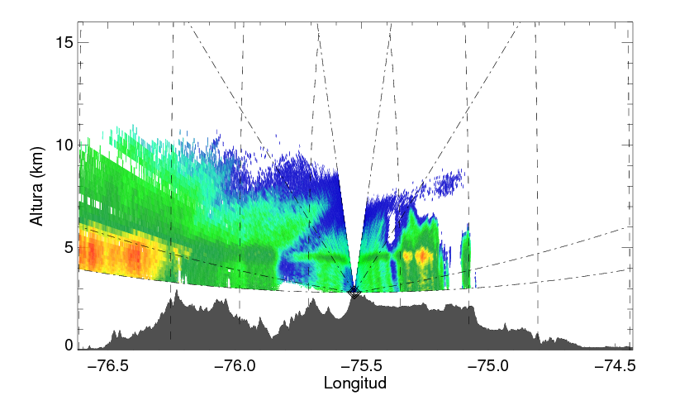The image size is (694, 405).
Task: Click the diamond radar location marker
Action: 354,292
